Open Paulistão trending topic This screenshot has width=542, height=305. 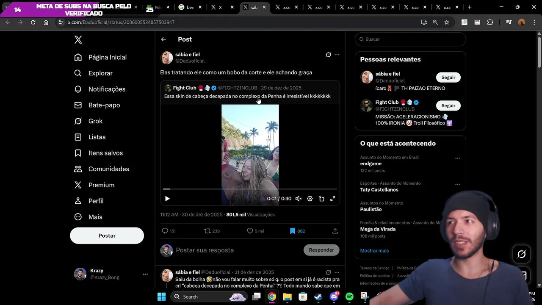[371, 209]
